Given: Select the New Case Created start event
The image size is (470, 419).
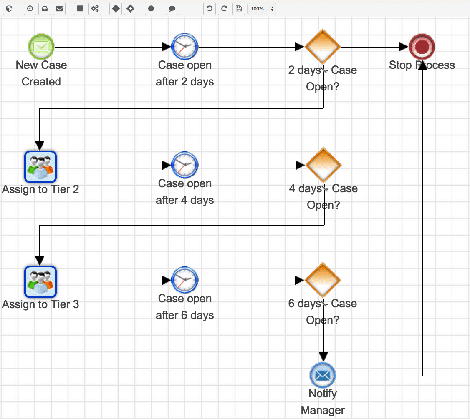Looking at the screenshot, I should (x=41, y=47).
